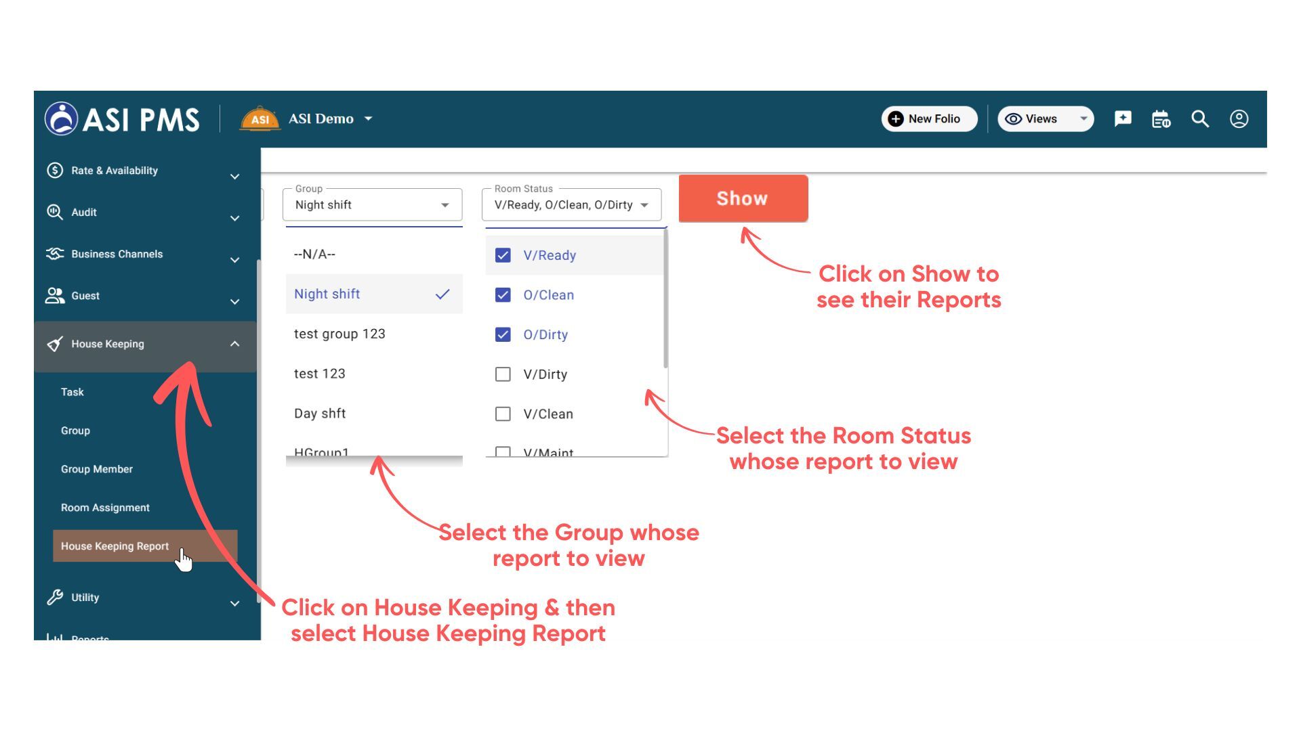Click the Audit magnifier icon in sidebar
The height and width of the screenshot is (731, 1301).
(54, 212)
